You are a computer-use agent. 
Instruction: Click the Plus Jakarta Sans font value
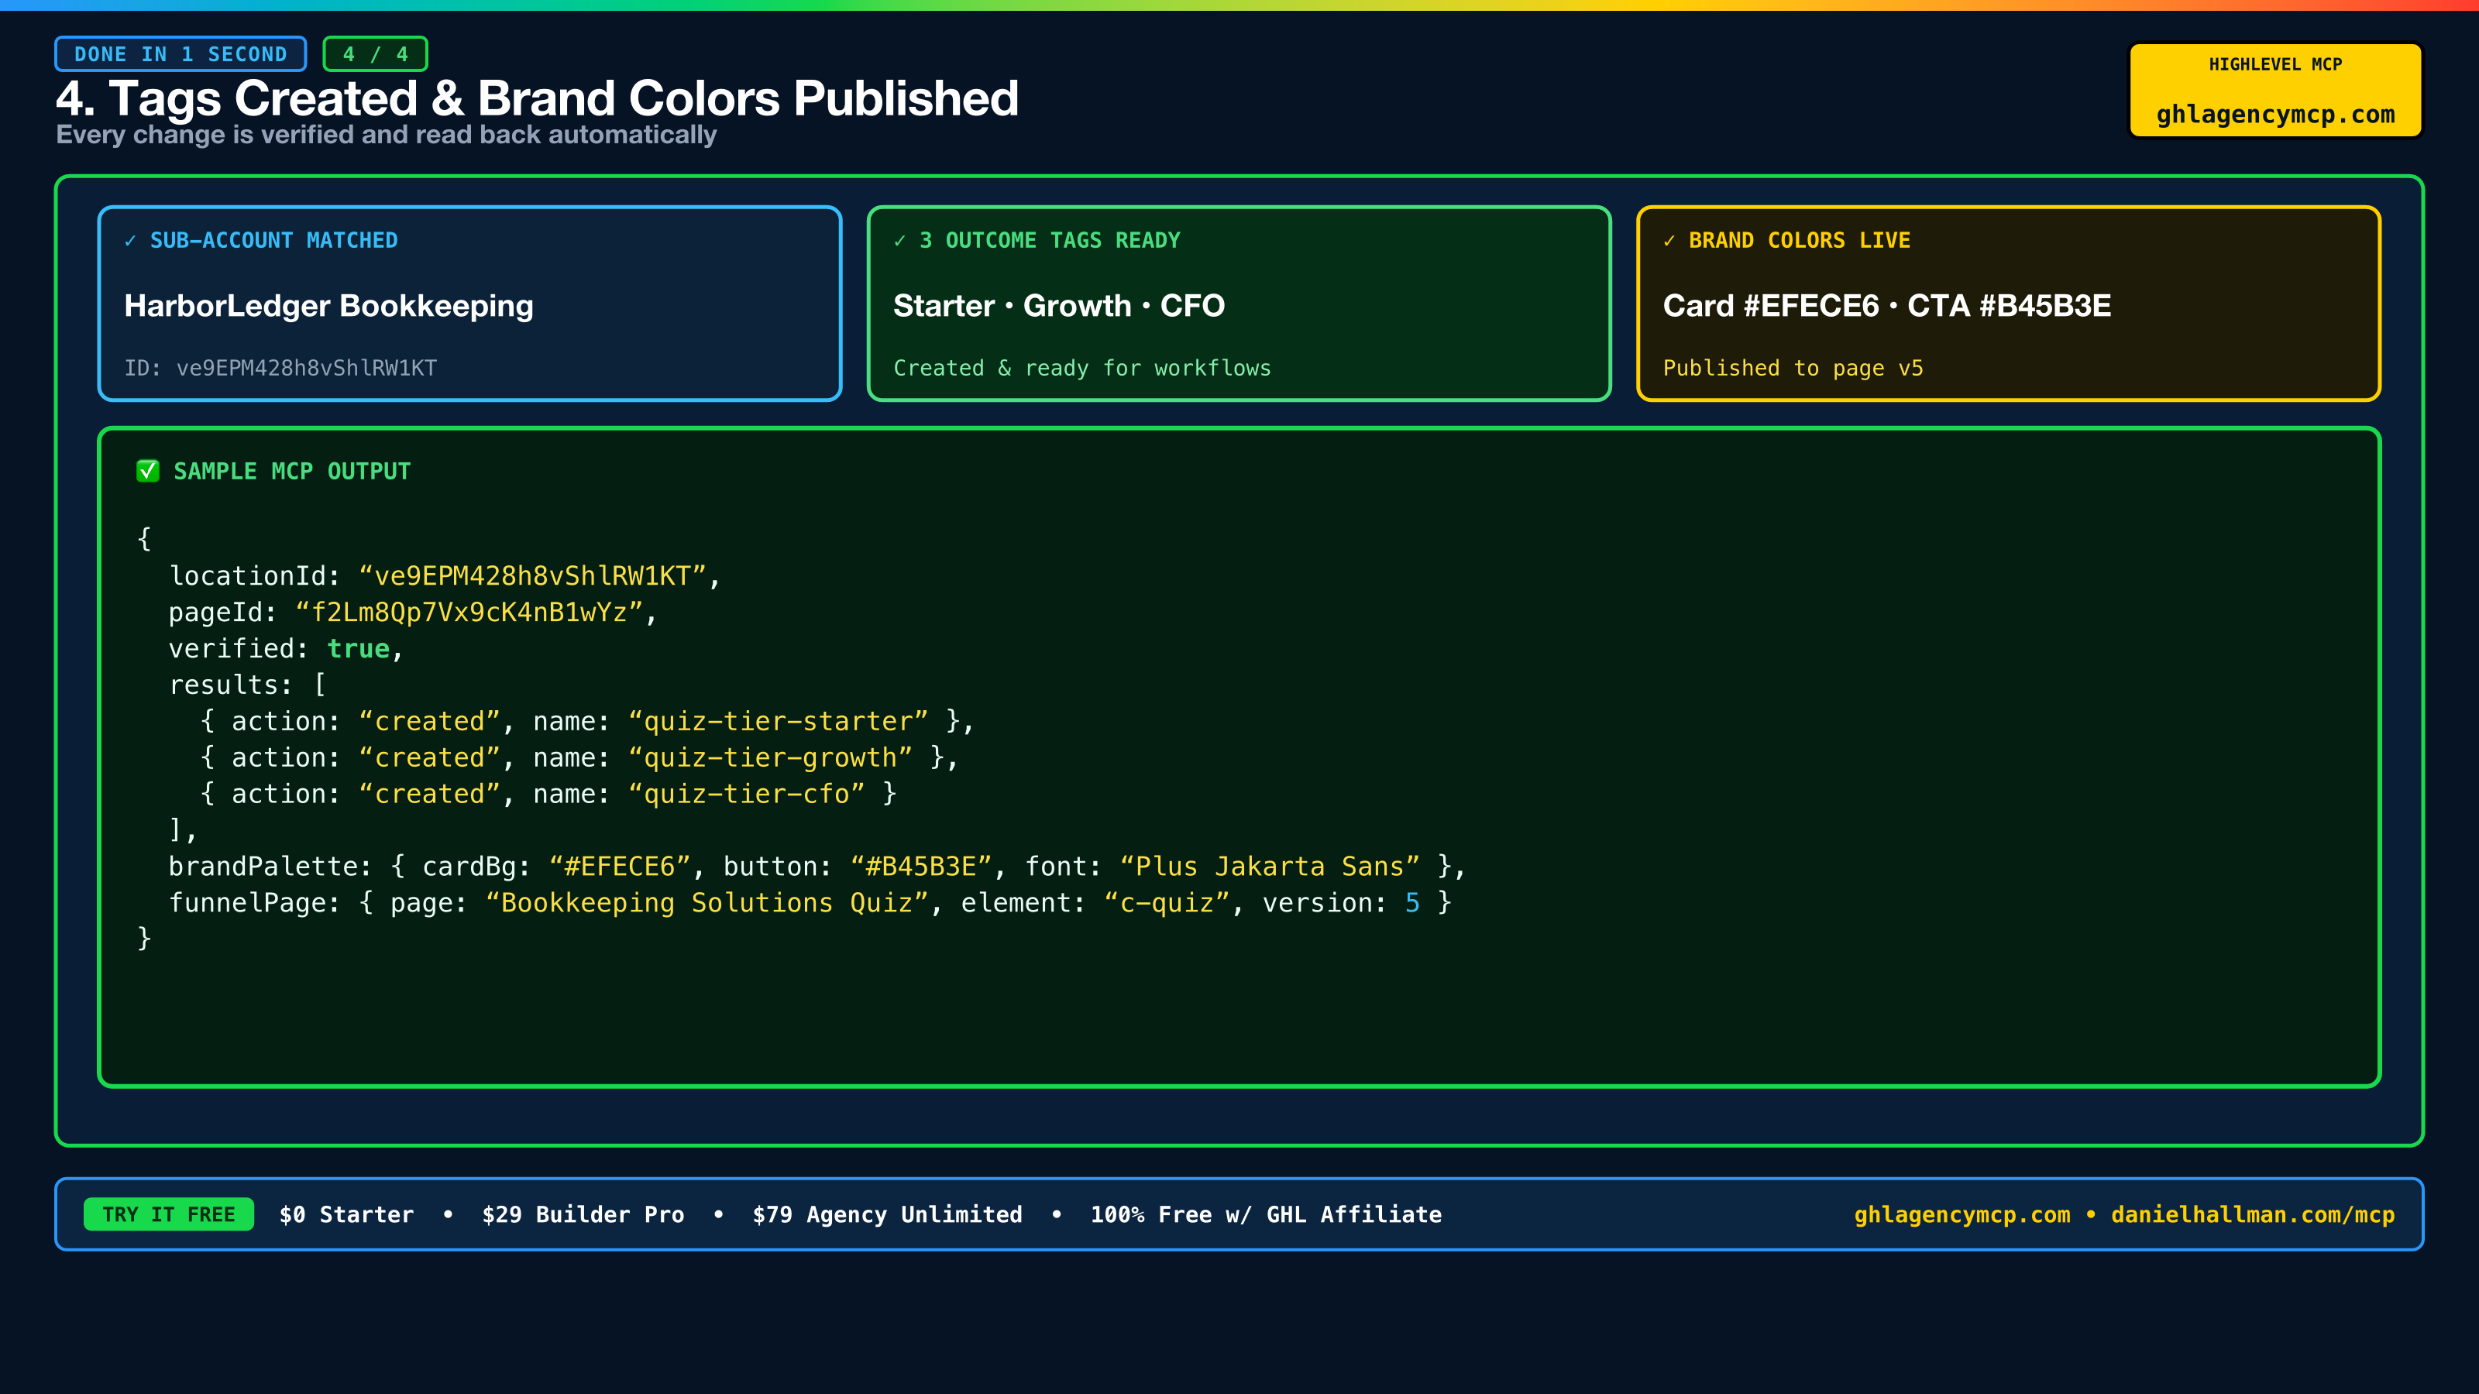tap(1270, 866)
